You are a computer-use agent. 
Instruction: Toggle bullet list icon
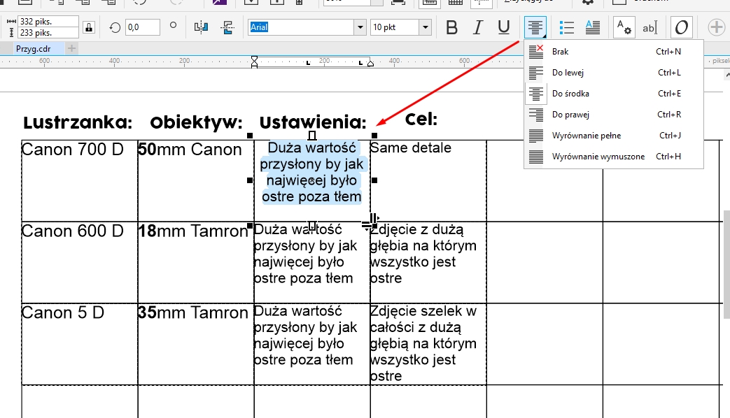[x=567, y=28]
